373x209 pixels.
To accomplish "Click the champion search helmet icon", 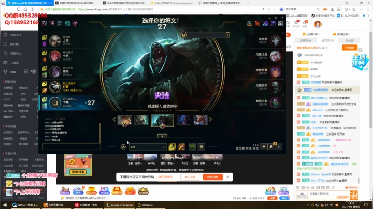I will (x=183, y=35).
